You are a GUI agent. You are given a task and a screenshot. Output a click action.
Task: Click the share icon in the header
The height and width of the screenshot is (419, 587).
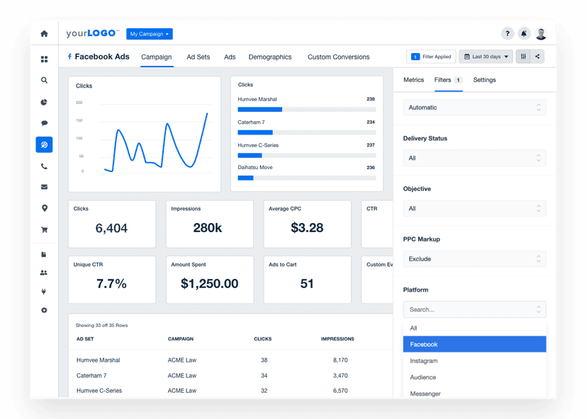(539, 56)
